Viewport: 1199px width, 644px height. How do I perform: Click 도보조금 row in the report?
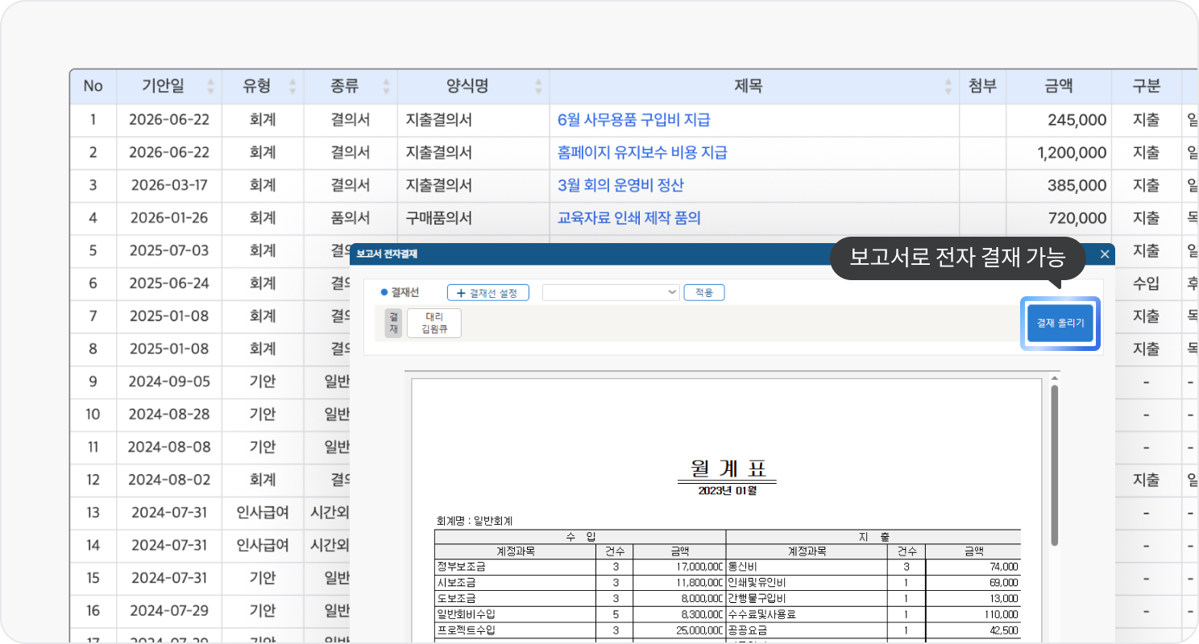point(580,598)
